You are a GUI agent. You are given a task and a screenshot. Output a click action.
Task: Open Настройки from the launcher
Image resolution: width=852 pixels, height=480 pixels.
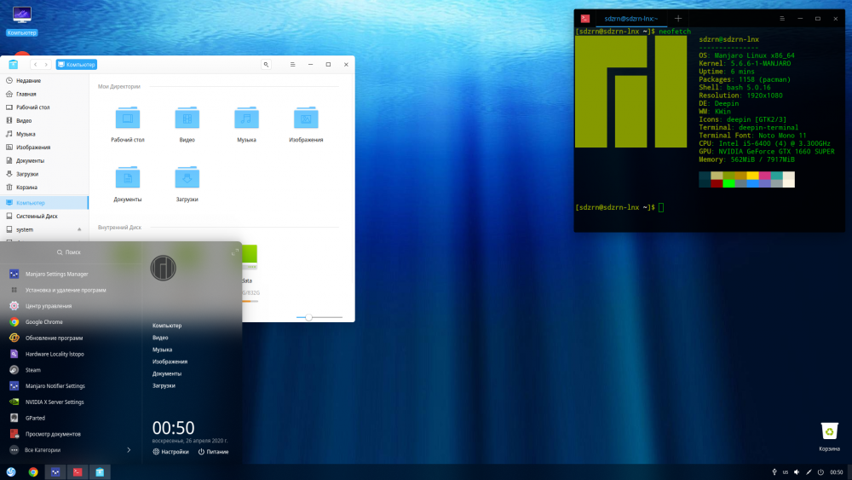(x=170, y=452)
